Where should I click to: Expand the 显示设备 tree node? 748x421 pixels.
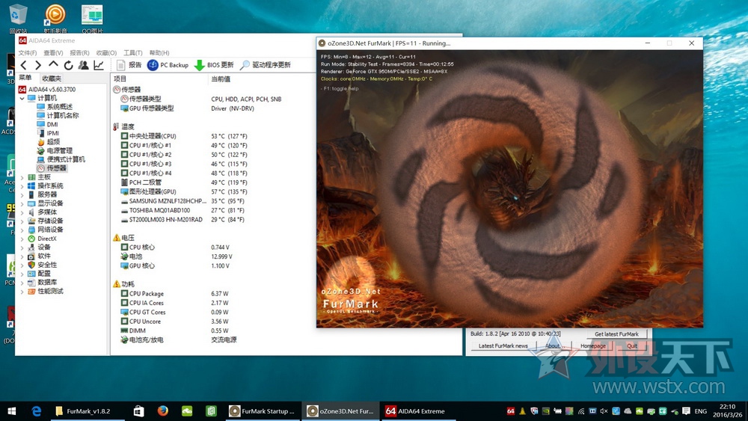22,203
